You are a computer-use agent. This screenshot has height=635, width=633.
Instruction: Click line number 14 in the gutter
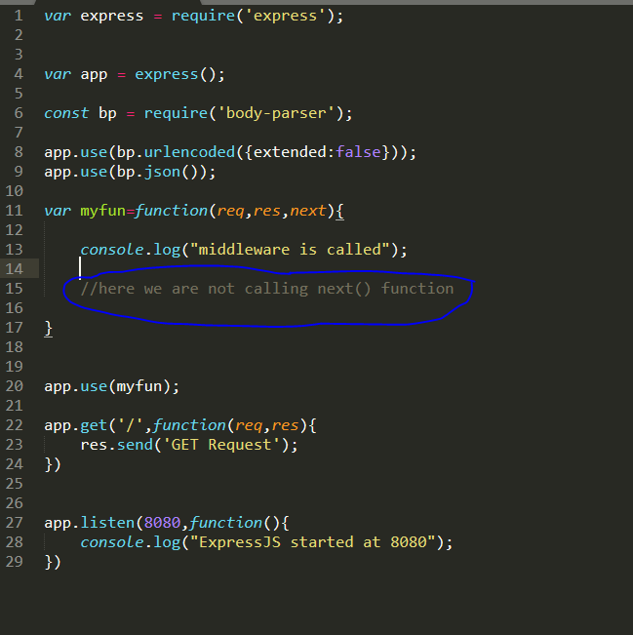15,269
